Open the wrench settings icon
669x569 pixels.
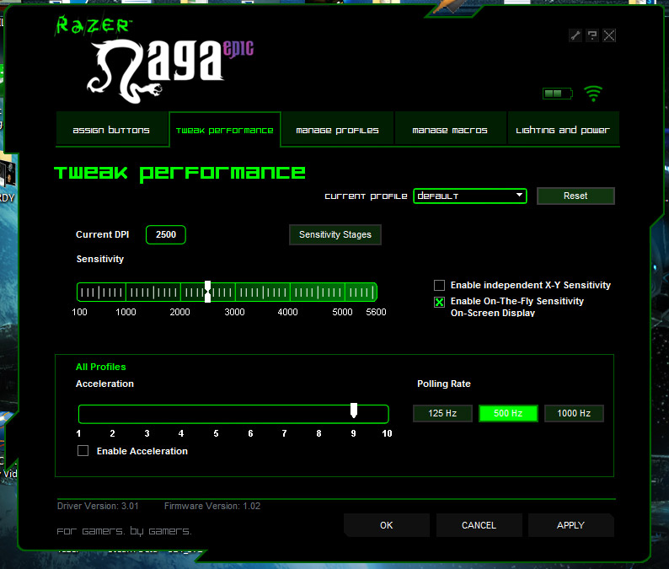575,35
